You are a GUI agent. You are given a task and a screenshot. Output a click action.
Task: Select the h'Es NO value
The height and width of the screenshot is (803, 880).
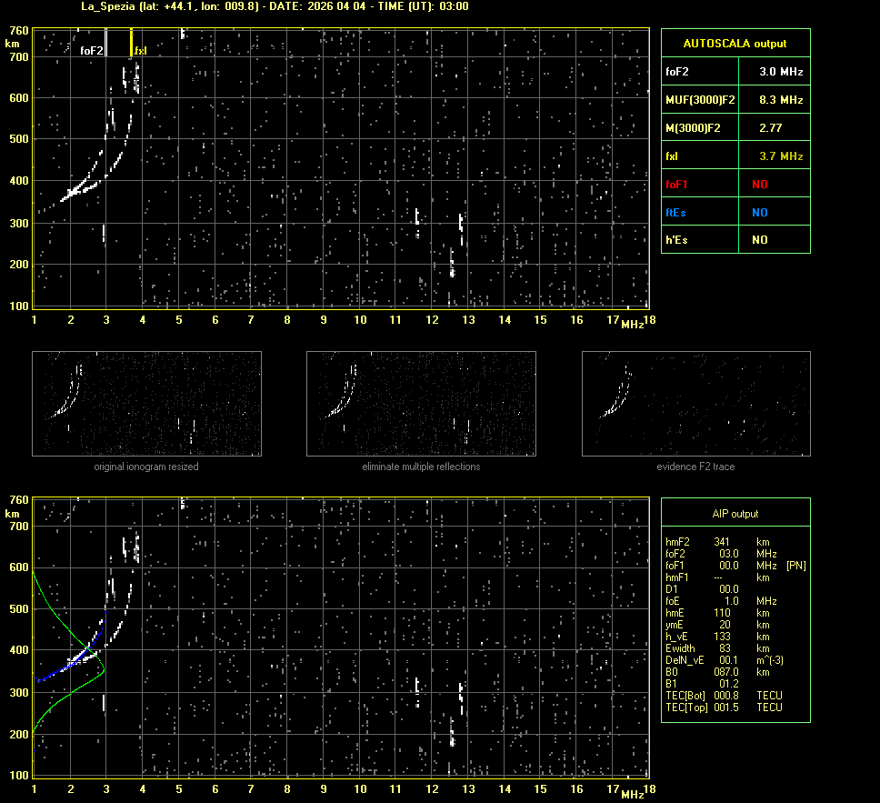pos(759,240)
